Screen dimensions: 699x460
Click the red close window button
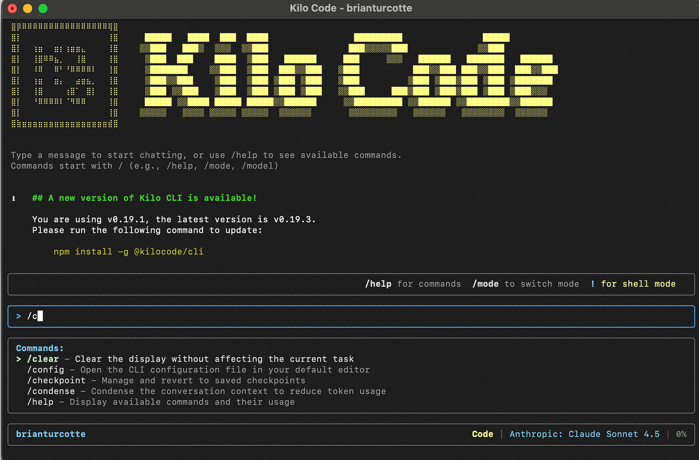tap(12, 8)
